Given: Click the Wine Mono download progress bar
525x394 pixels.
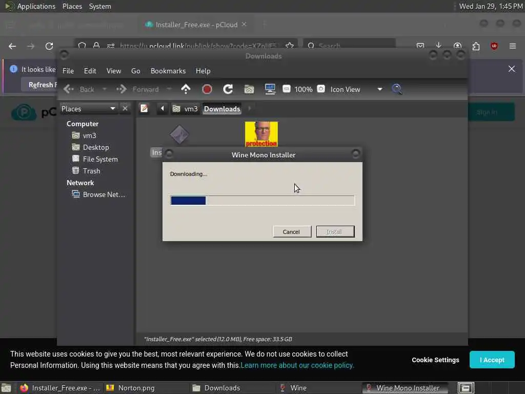Looking at the screenshot, I should point(262,201).
